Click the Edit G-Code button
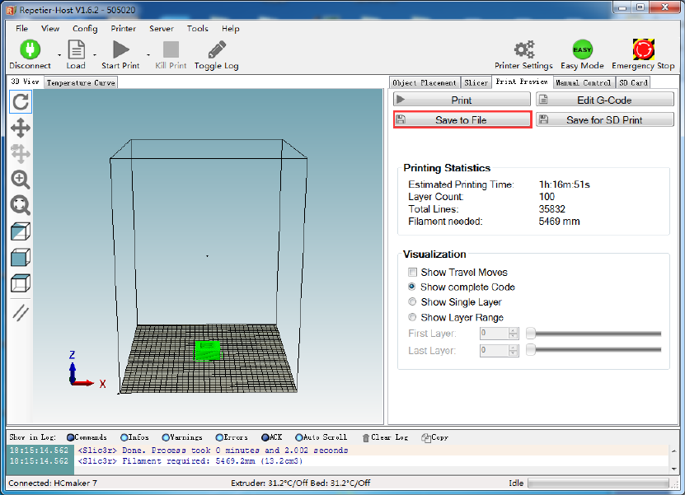The height and width of the screenshot is (495, 685). point(604,100)
